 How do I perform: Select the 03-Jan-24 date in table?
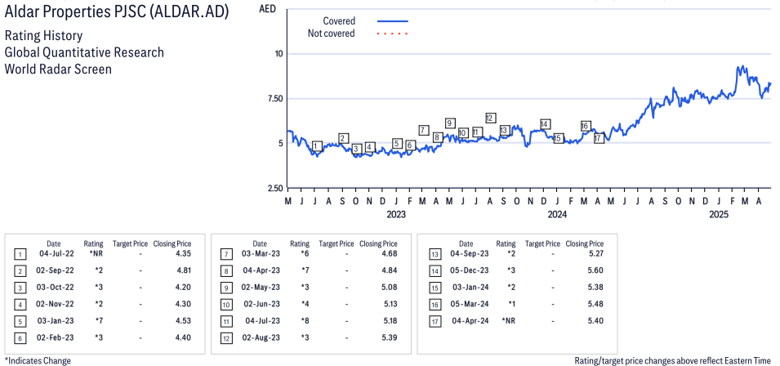[470, 288]
